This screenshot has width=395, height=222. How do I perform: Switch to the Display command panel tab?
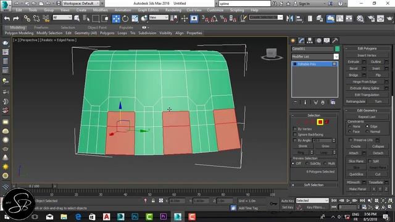[x=326, y=41]
